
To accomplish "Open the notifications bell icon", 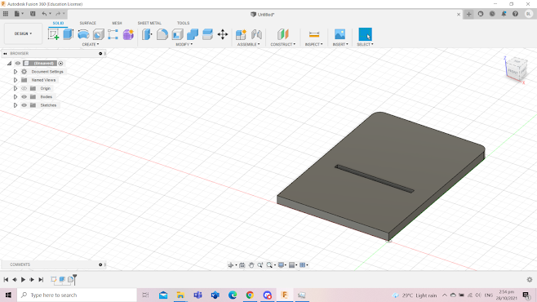I will click(504, 14).
